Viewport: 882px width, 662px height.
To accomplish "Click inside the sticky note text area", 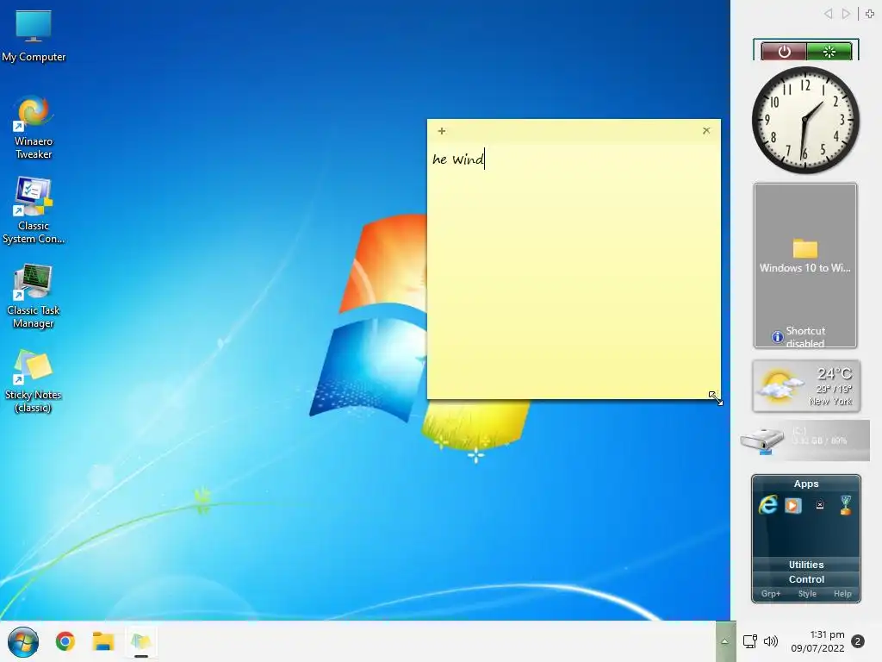I will [574, 270].
